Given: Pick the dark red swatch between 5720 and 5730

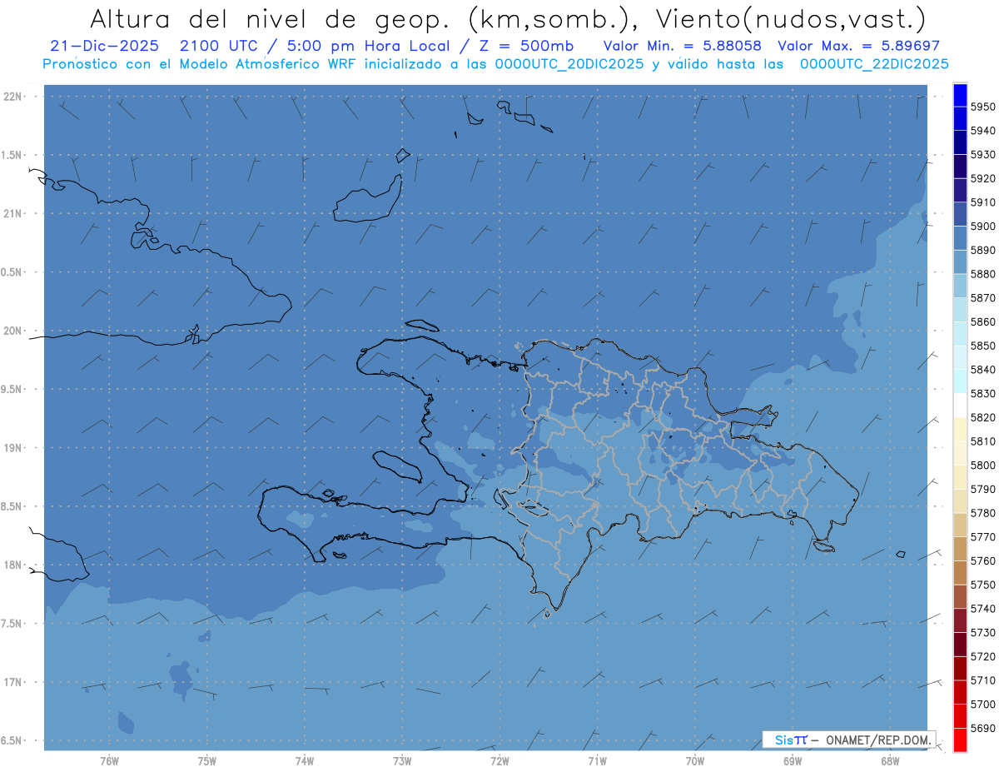Looking at the screenshot, I should pyautogui.click(x=960, y=645).
